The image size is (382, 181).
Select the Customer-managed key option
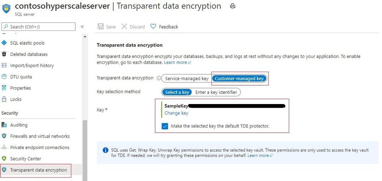[x=239, y=78]
